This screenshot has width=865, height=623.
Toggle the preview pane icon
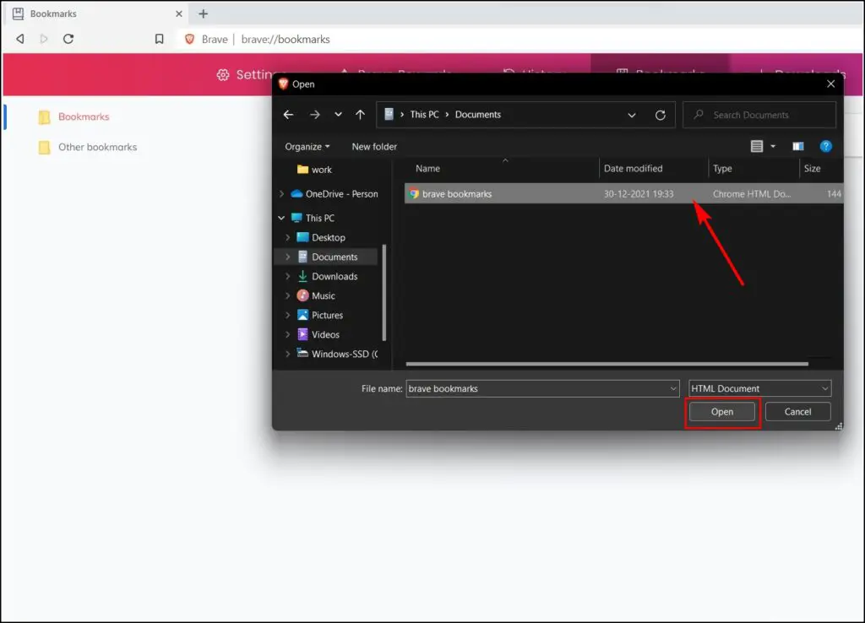pyautogui.click(x=797, y=146)
